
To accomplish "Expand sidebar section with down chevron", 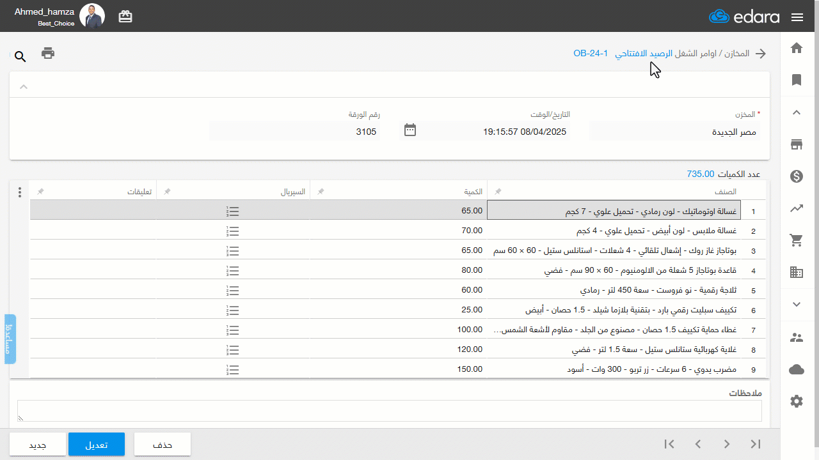I will [x=797, y=304].
